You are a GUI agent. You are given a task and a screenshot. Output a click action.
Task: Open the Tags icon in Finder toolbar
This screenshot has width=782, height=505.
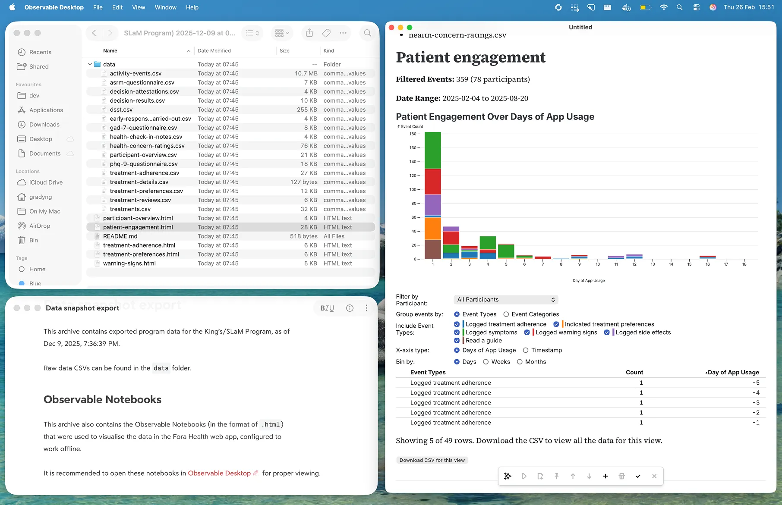pyautogui.click(x=326, y=33)
